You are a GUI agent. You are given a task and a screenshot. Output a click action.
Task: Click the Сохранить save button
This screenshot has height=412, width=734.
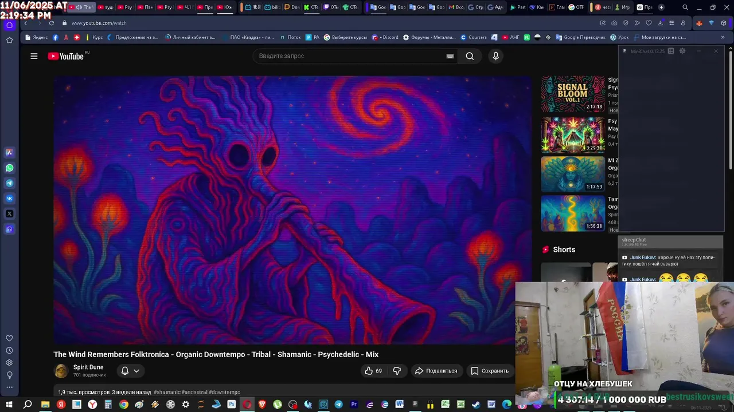coord(490,371)
